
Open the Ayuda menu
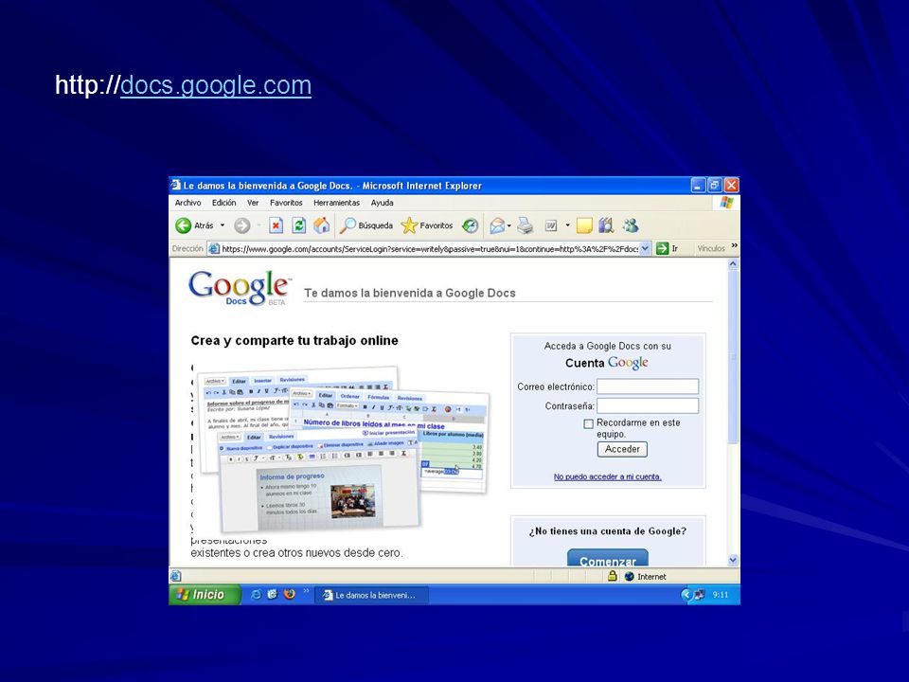382,203
